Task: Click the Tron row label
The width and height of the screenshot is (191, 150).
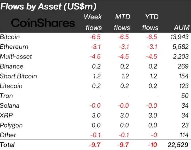Action: tap(7, 96)
